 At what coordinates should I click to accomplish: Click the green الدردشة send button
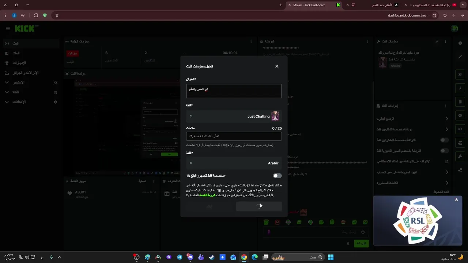pos(361,243)
